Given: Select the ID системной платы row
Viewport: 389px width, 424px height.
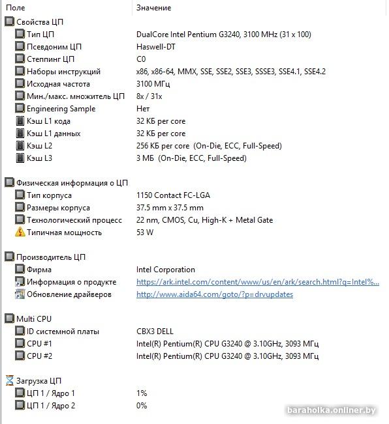Looking at the screenshot, I should point(194,332).
